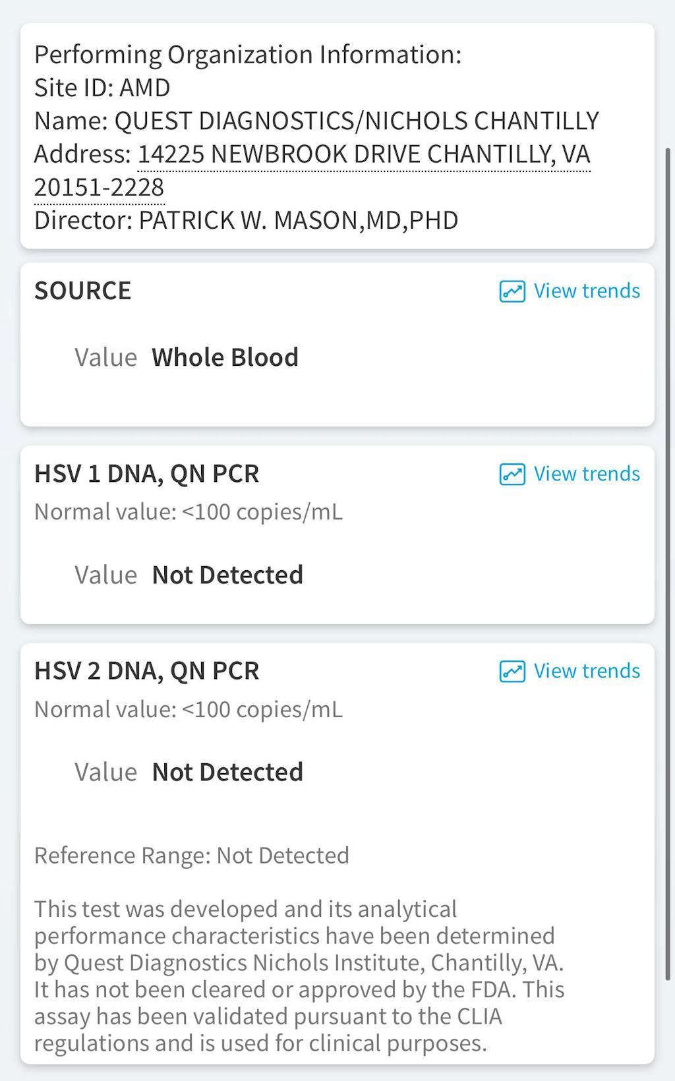Image resolution: width=675 pixels, height=1081 pixels.
Task: Open View trends text link for HSV 1
Action: [x=587, y=474]
